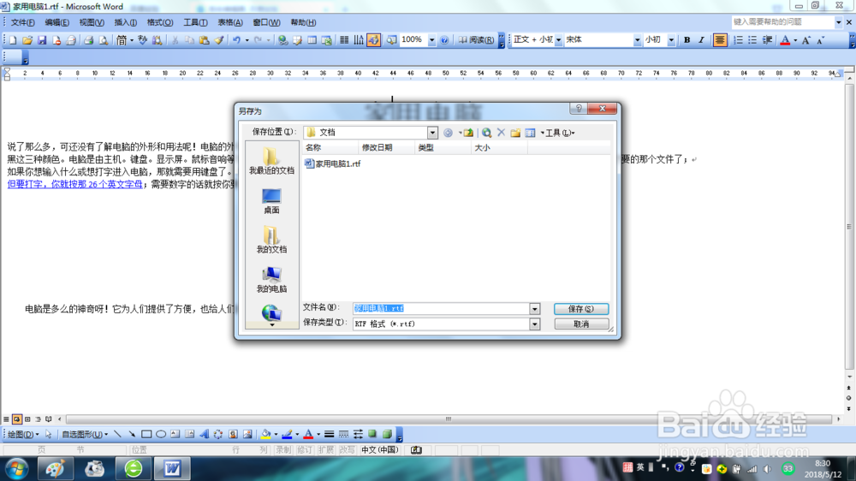Click the Insert Table icon
The height and width of the screenshot is (481, 856).
312,40
